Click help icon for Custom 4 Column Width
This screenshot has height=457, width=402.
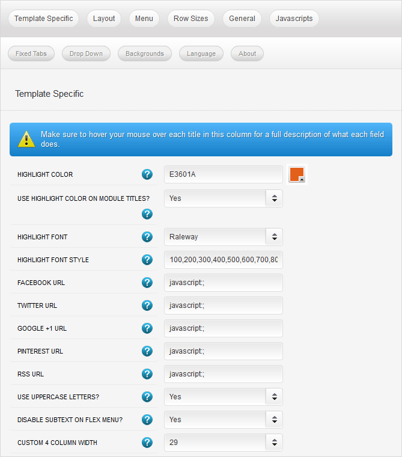coord(147,443)
